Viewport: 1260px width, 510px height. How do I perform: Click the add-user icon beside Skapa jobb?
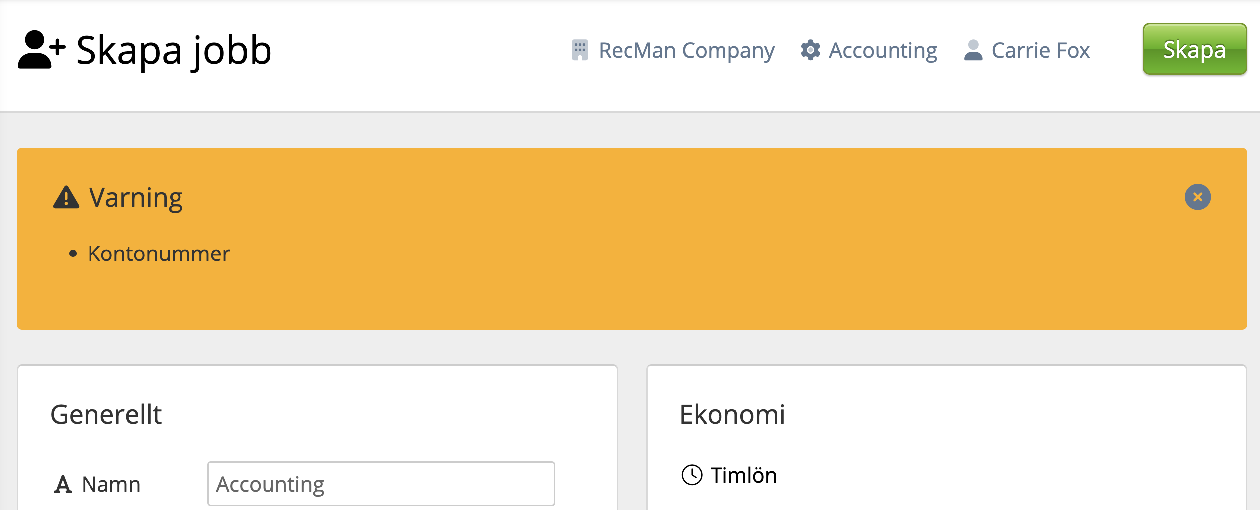pyautogui.click(x=41, y=50)
